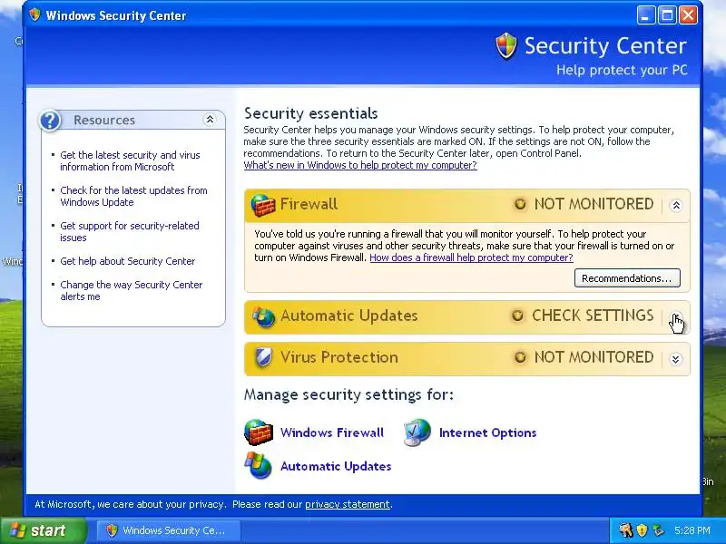Collapse the Resources panel
Image resolution: width=726 pixels, height=544 pixels.
coord(210,120)
